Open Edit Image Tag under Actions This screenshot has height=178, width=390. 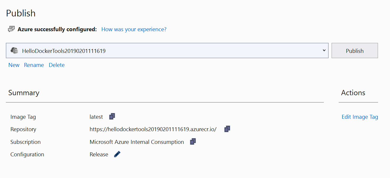(x=360, y=117)
